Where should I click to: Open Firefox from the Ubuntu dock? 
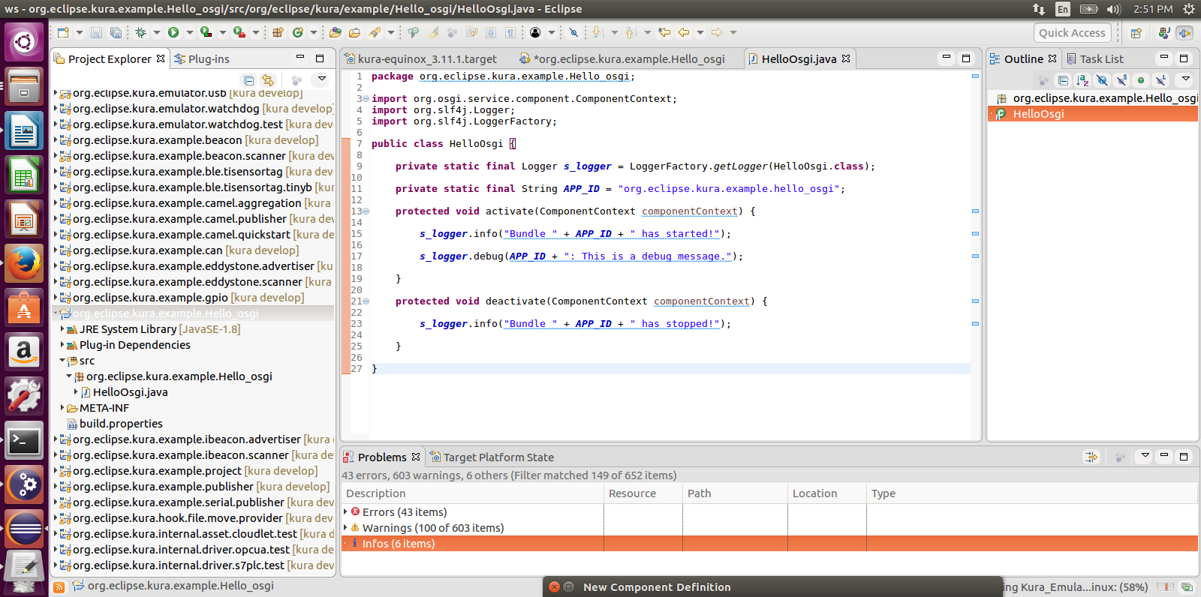click(x=24, y=263)
